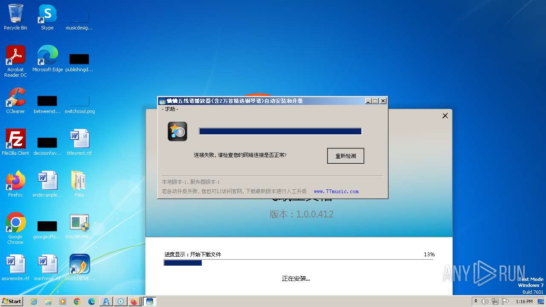Select titlesrent.rtf document
Viewport: 546px width, 307px height.
79,142
